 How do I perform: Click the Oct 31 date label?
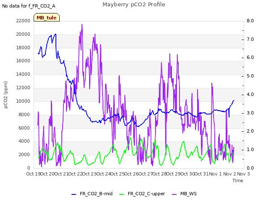point(202,174)
